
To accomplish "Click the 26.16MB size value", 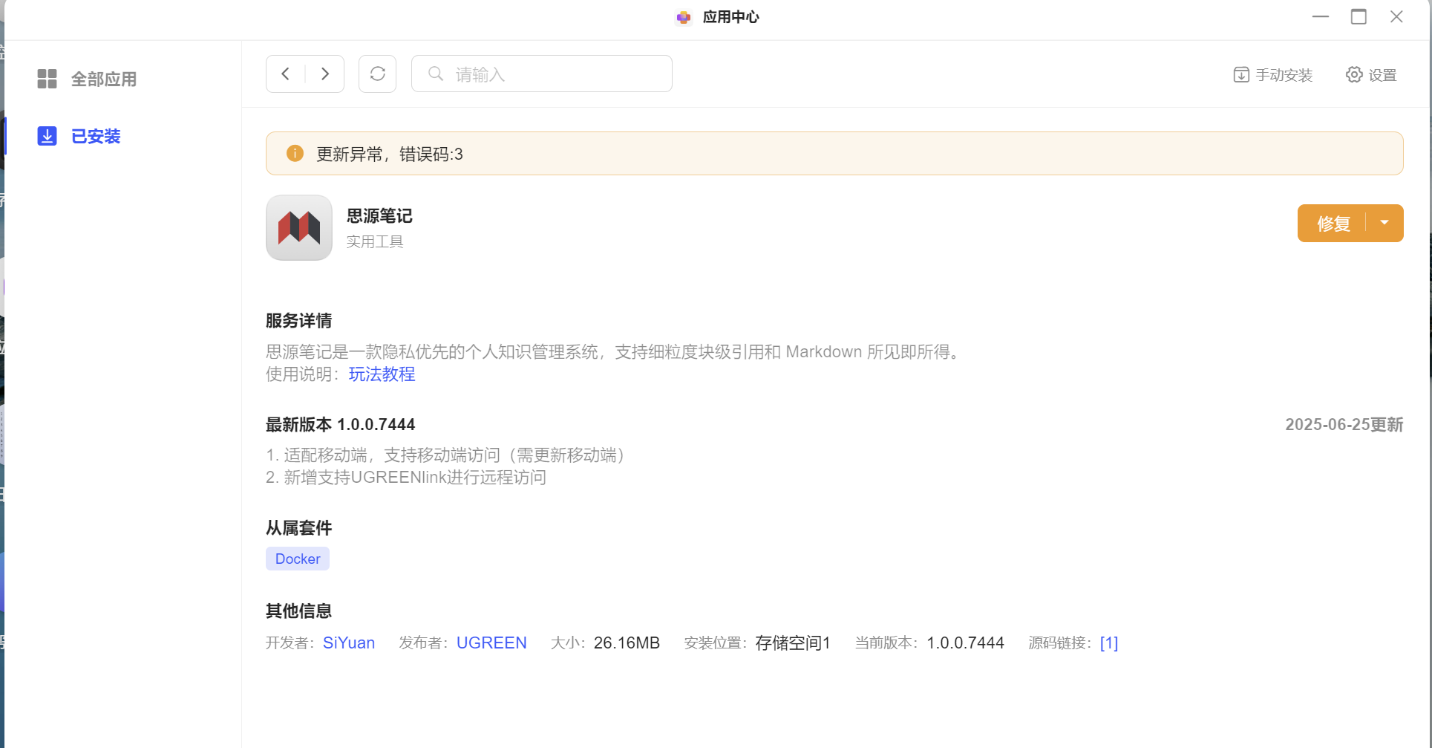I will pos(627,643).
